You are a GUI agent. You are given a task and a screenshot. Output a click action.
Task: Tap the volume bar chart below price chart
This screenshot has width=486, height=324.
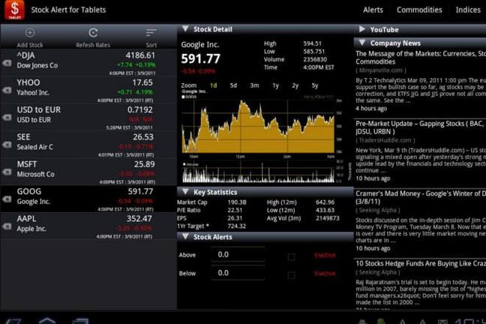click(x=258, y=172)
